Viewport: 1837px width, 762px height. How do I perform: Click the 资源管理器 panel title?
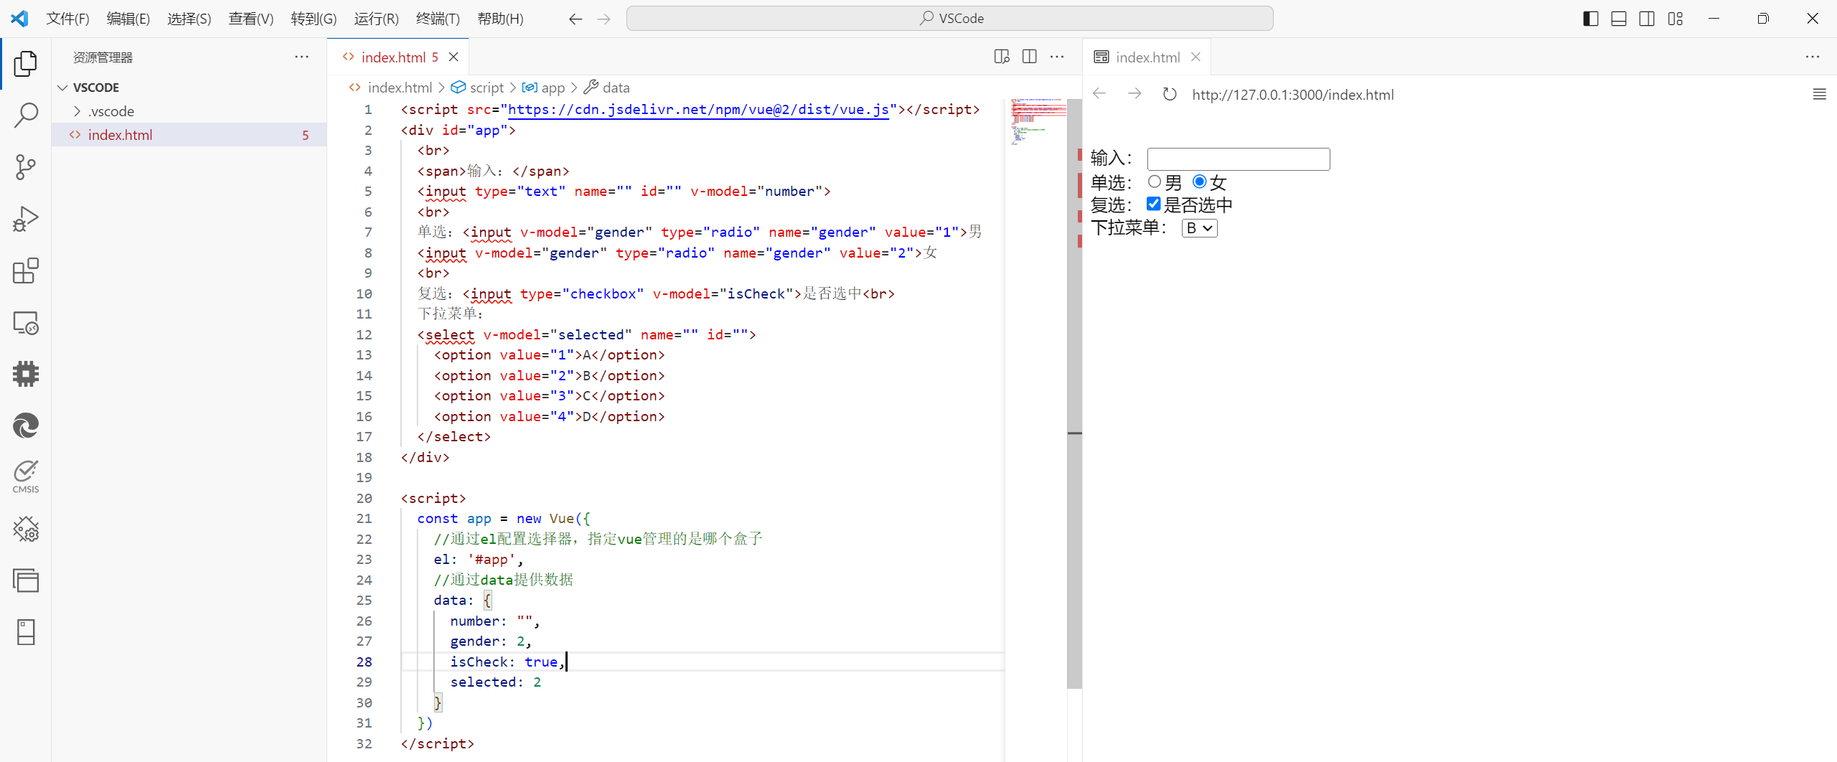(103, 57)
